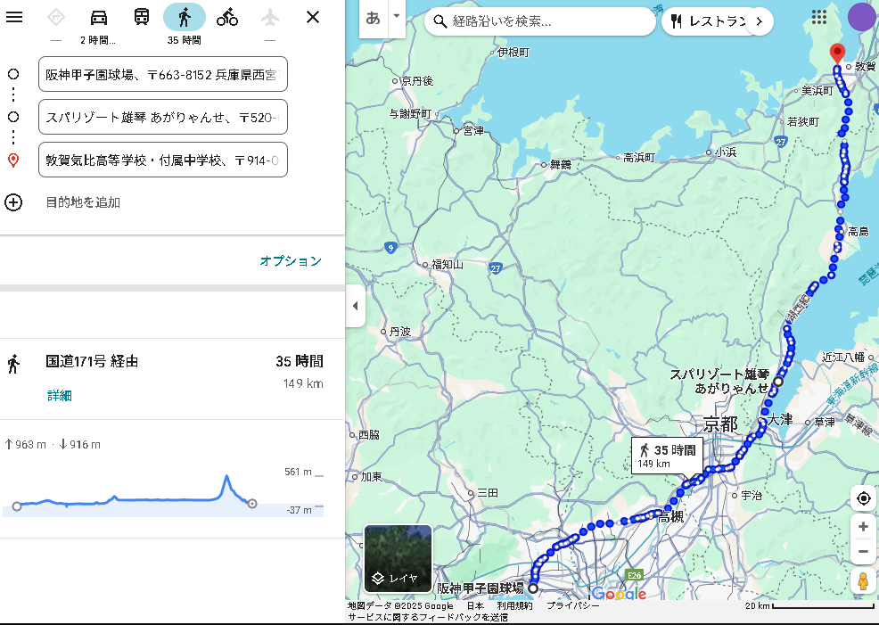Click the red destination pin on the map
This screenshot has width=879, height=625.
coord(837,54)
